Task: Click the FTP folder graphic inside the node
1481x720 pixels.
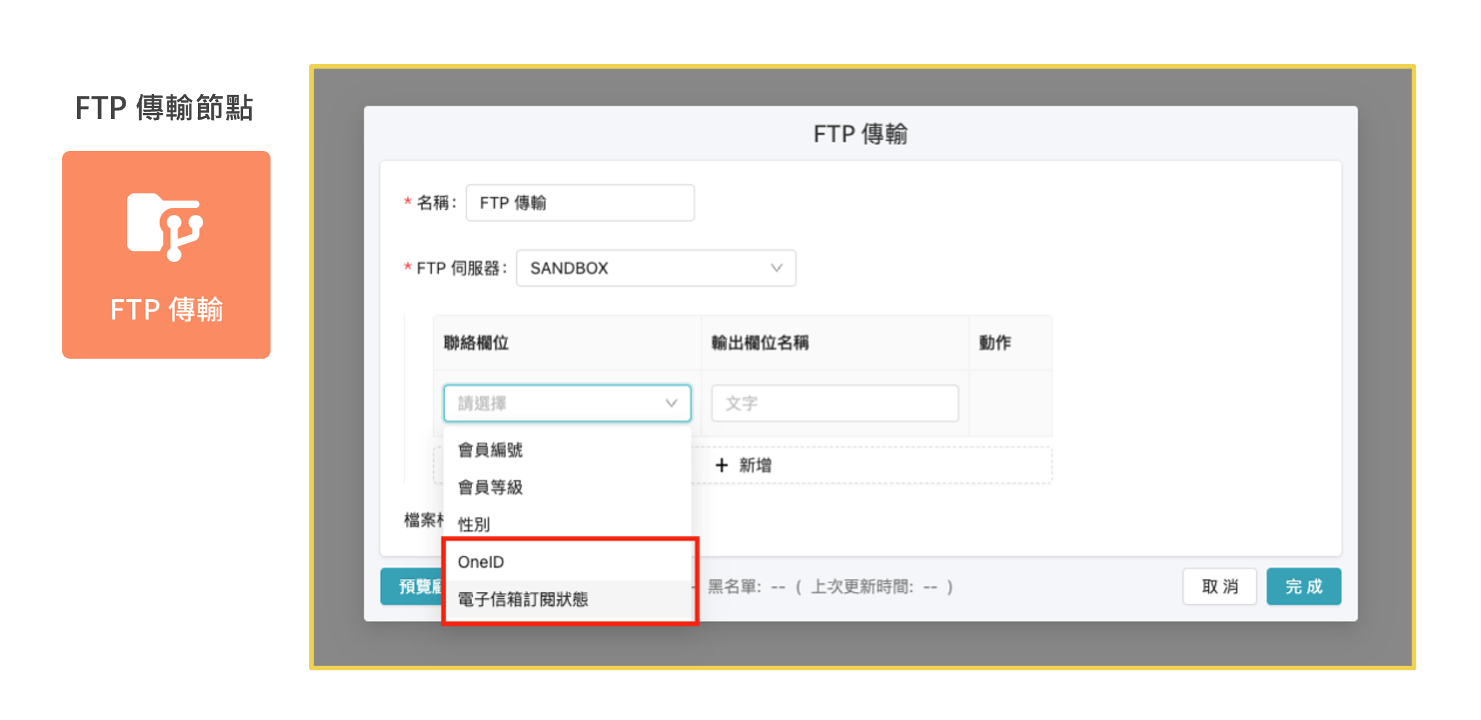Action: tap(165, 227)
